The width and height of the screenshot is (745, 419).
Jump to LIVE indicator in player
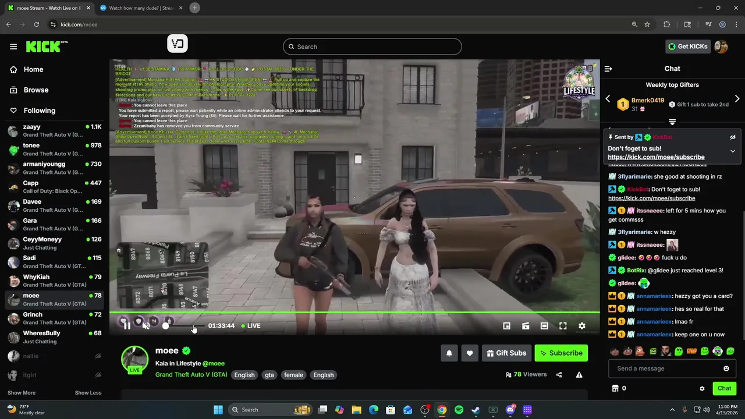point(251,326)
